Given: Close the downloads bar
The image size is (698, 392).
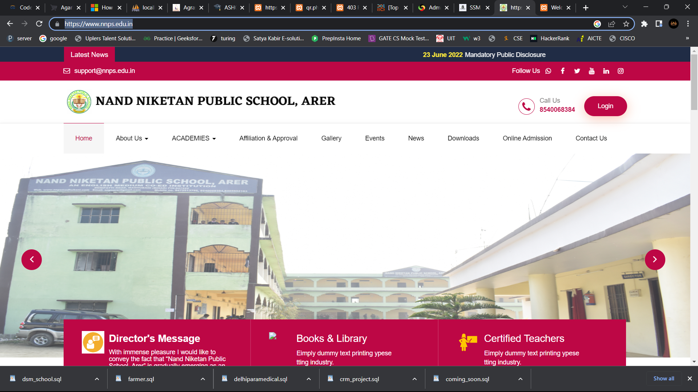Looking at the screenshot, I should (x=690, y=379).
